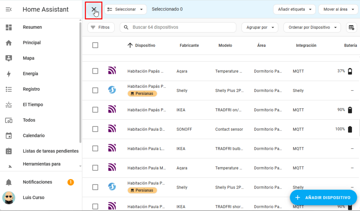360x211 pixels.
Task: Exit selection mode with the X icon
Action: (94, 9)
